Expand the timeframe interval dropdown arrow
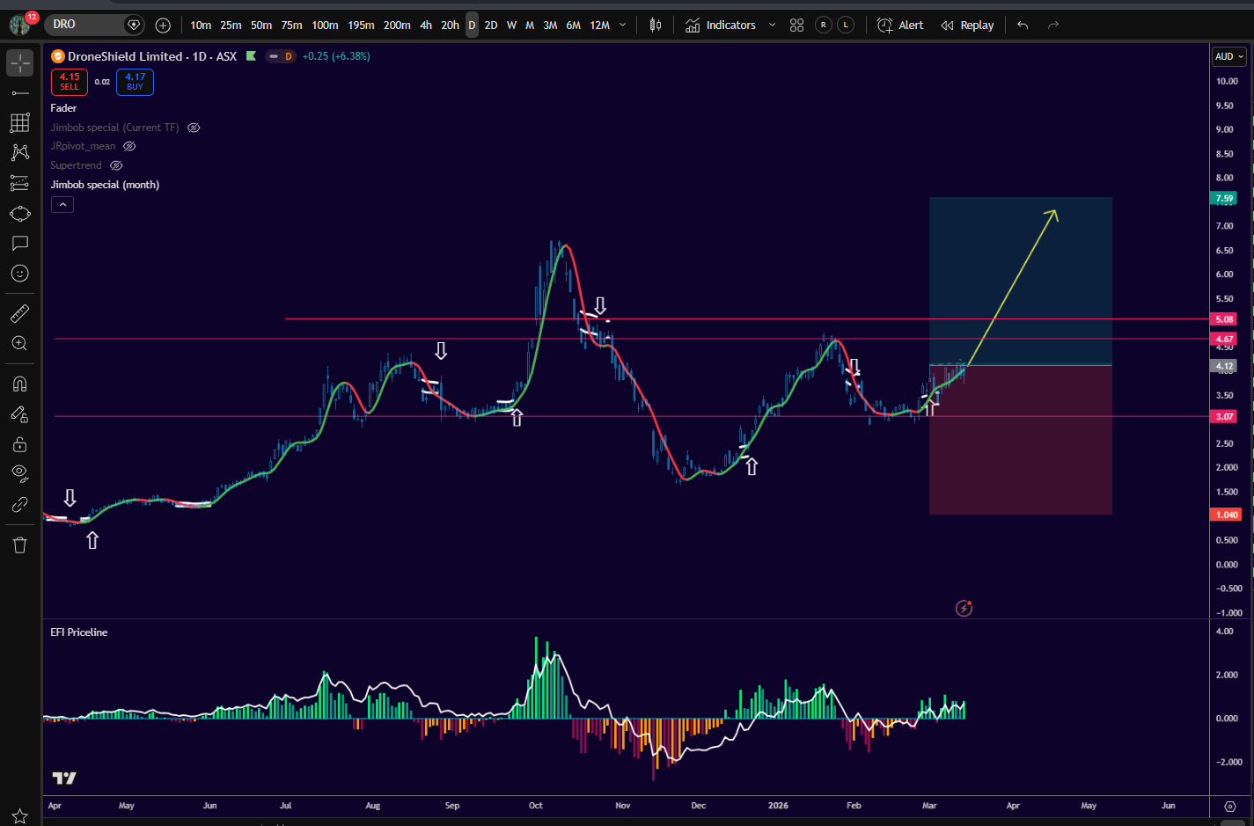This screenshot has width=1254, height=826. click(623, 26)
